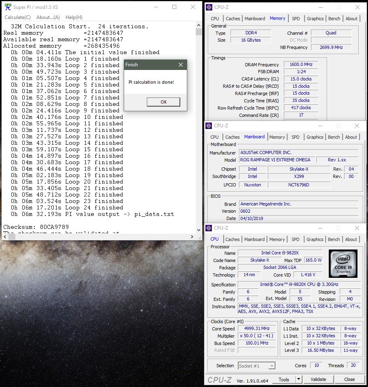Open Mainboard tab in Memory CPU-Z window
The height and width of the screenshot is (387, 368).
click(x=255, y=19)
